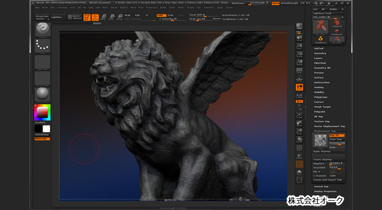Expand the Normal Map section
This screenshot has height=210, width=382.
[x=321, y=186]
